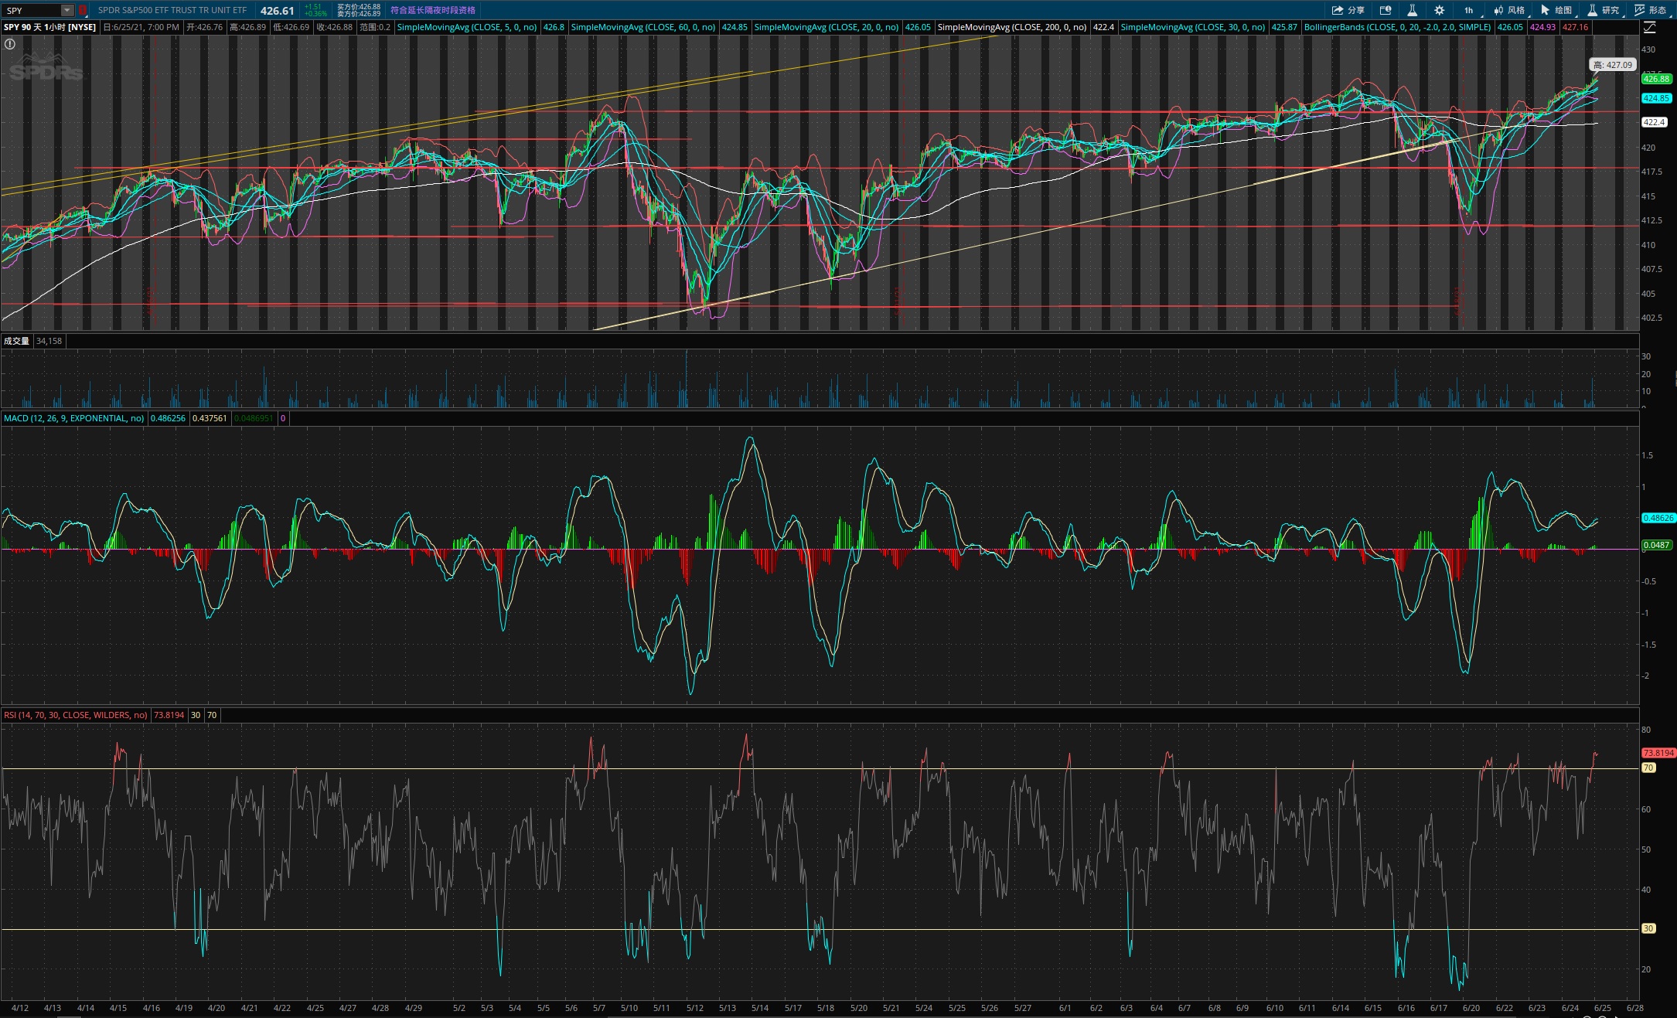Image resolution: width=1677 pixels, height=1018 pixels.
Task: Open the 1h timeframe dropdown
Action: point(1469,10)
